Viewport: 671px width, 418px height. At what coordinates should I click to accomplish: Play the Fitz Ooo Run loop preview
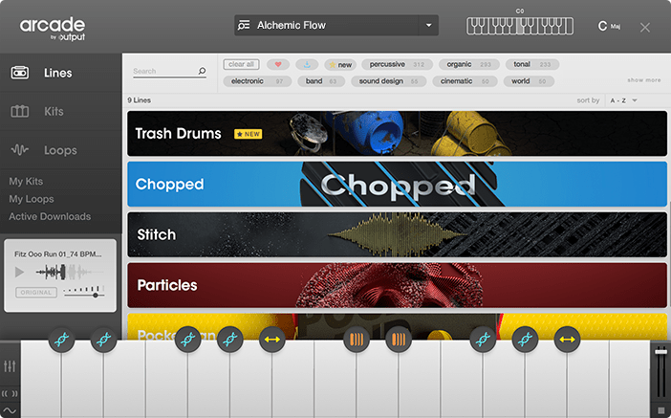point(19,272)
